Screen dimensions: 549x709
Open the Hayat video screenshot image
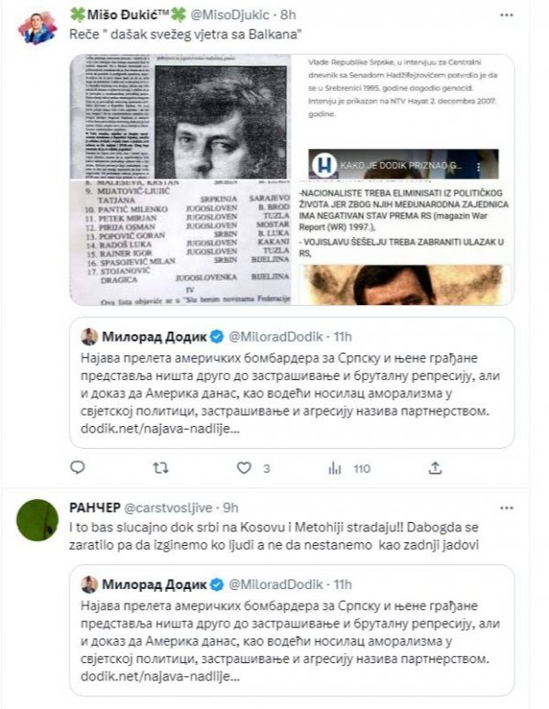point(404,116)
